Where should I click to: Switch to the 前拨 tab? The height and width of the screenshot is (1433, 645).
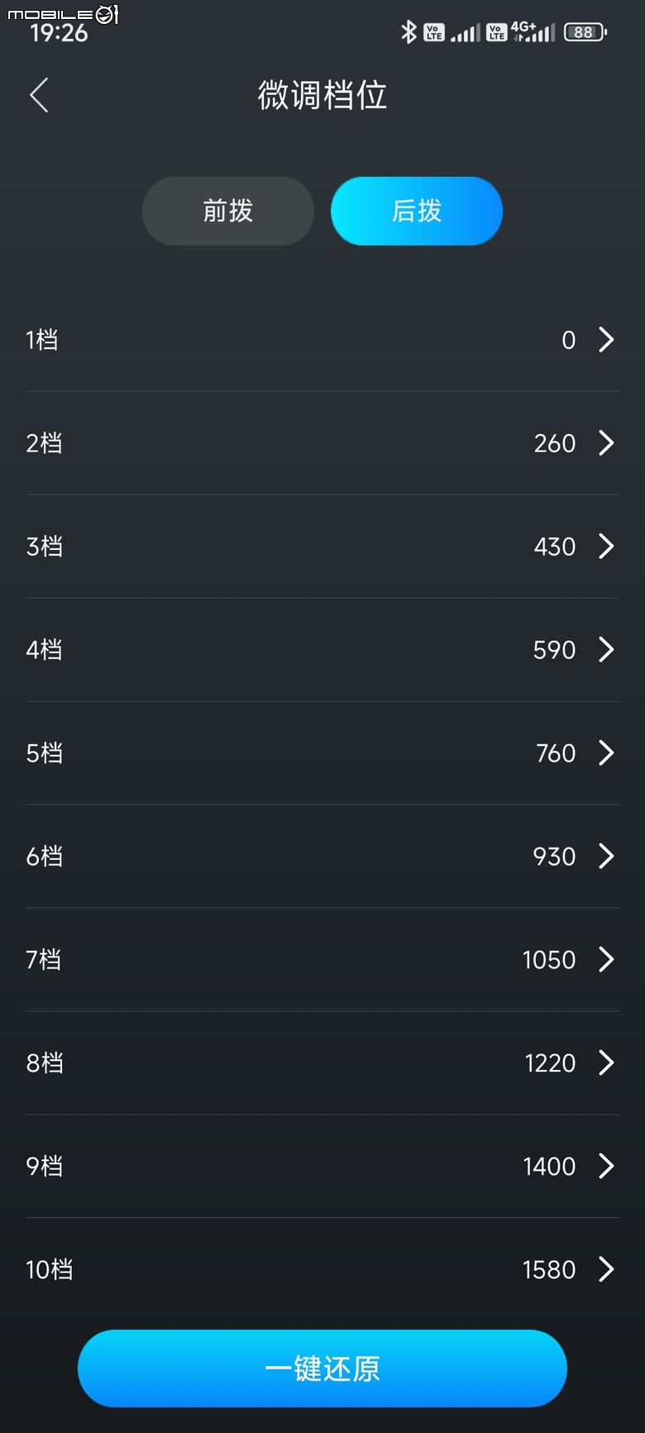coord(228,211)
